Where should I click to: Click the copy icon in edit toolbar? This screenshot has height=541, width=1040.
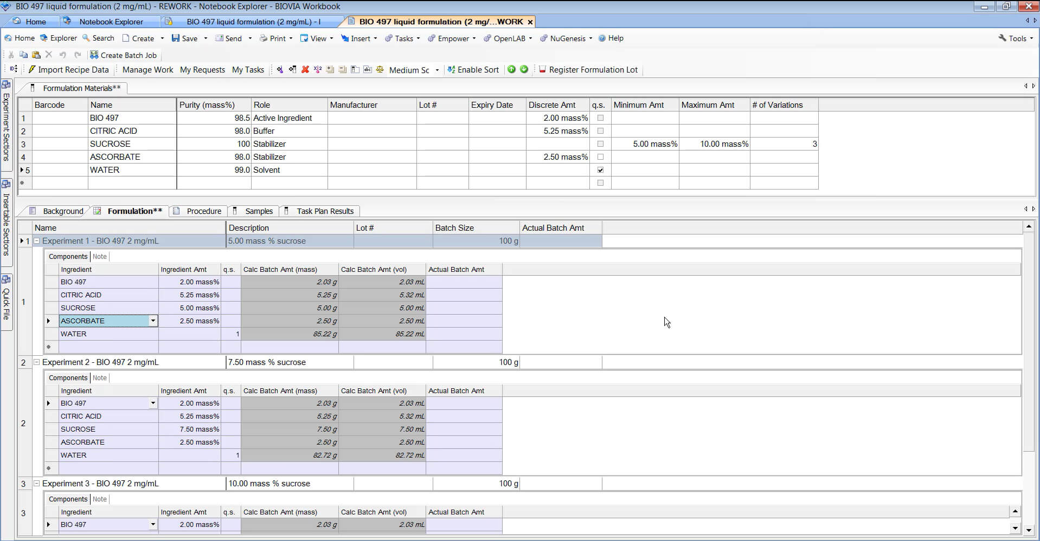tap(23, 55)
